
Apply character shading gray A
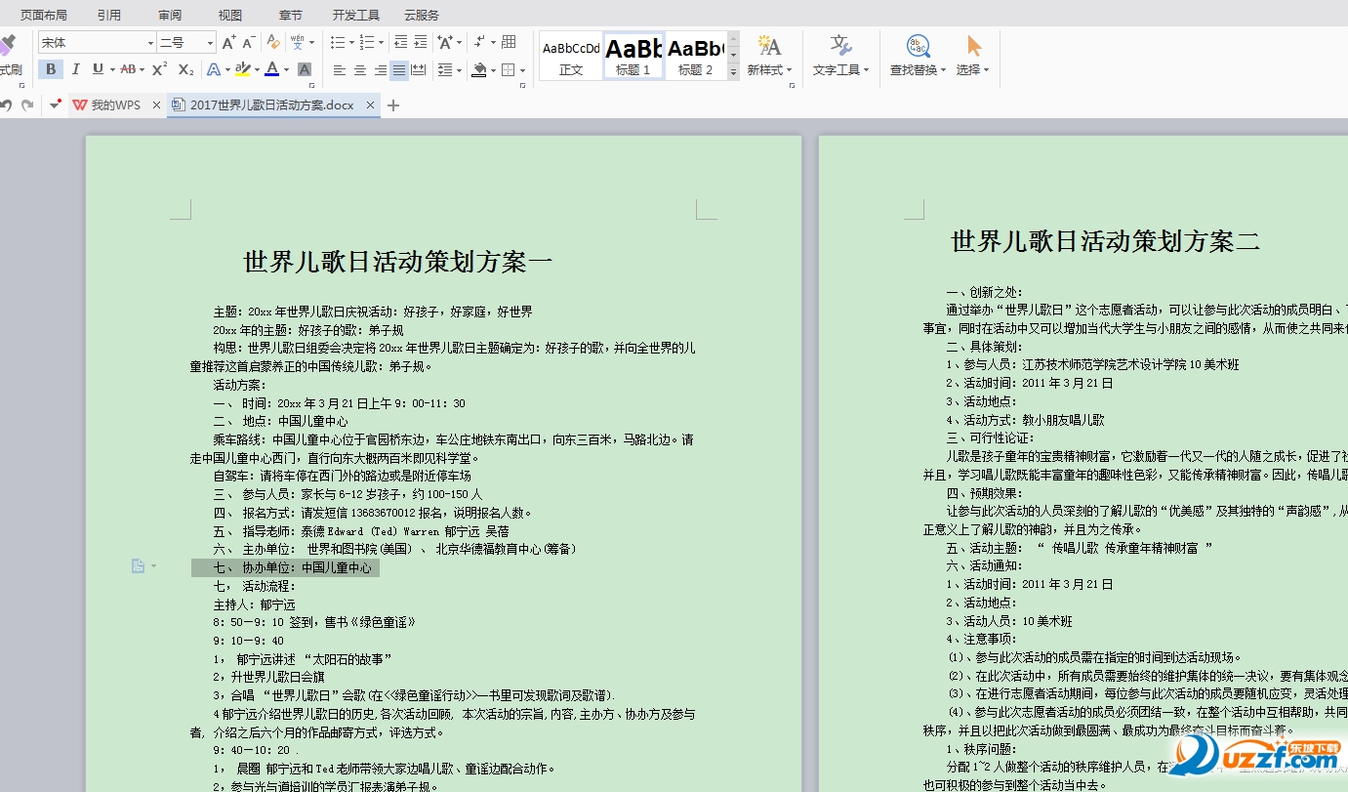coord(305,69)
